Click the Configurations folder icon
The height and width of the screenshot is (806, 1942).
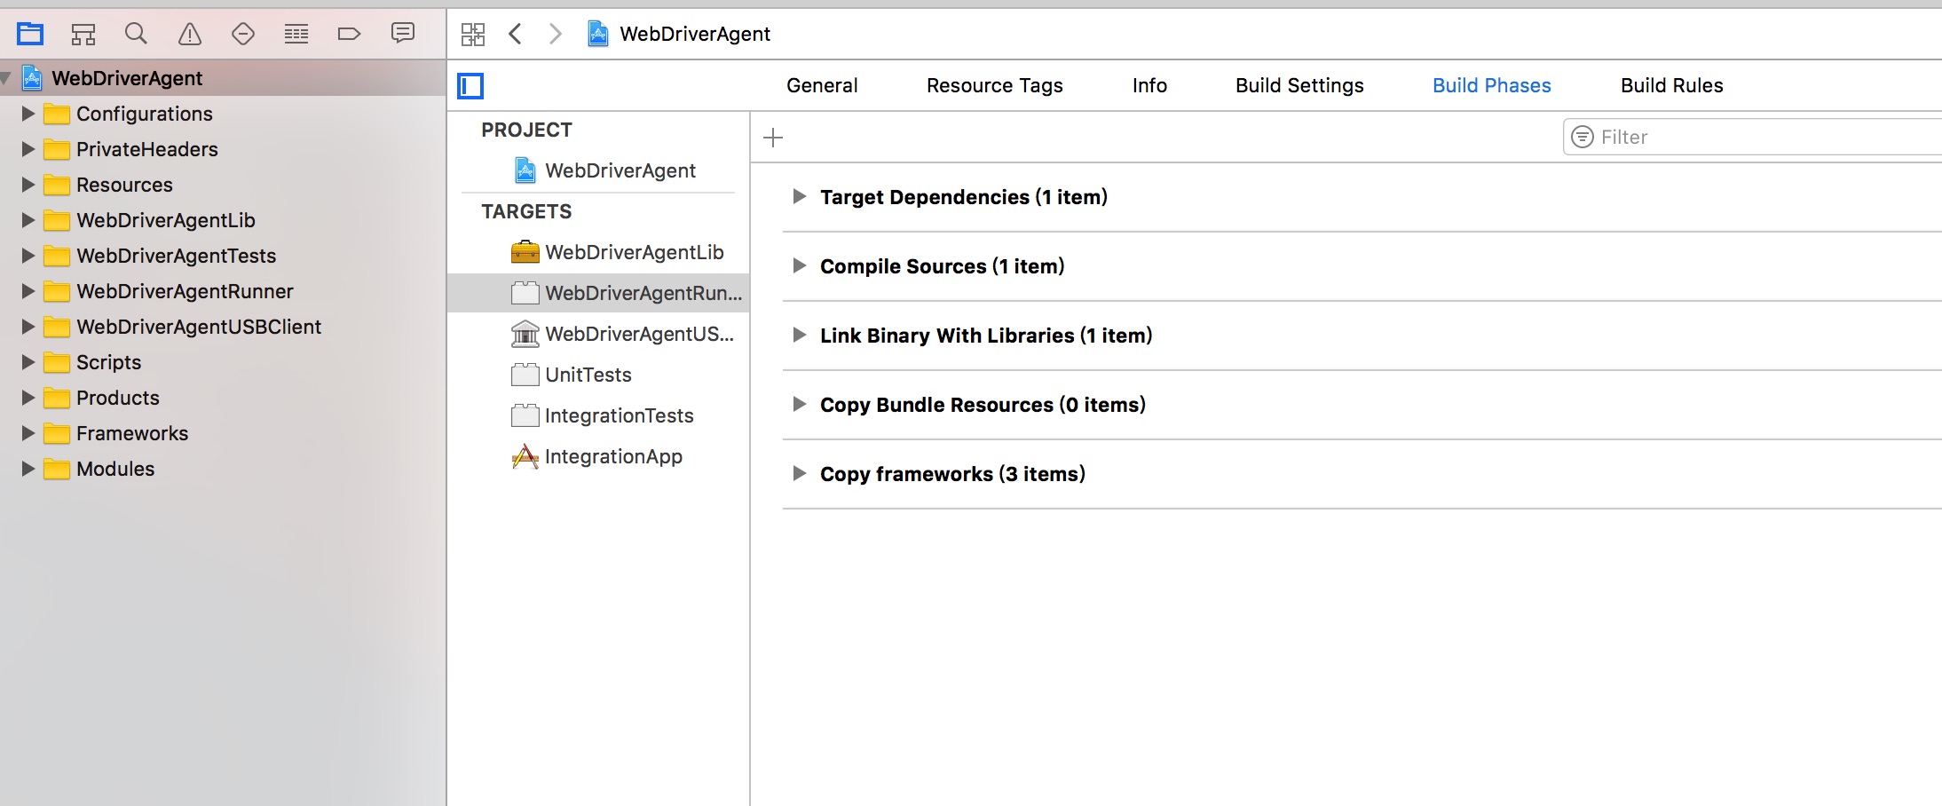(57, 115)
